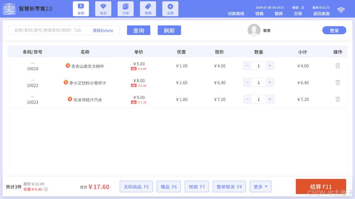
Task: Click item code 10022
Action: point(33,85)
